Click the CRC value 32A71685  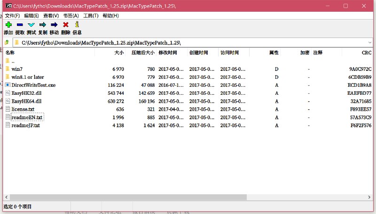[x=361, y=101]
